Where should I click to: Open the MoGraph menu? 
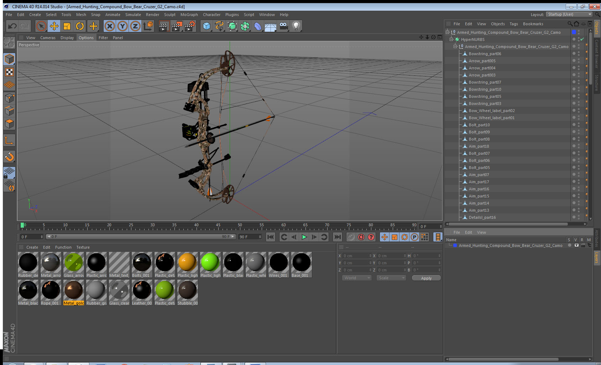(189, 15)
